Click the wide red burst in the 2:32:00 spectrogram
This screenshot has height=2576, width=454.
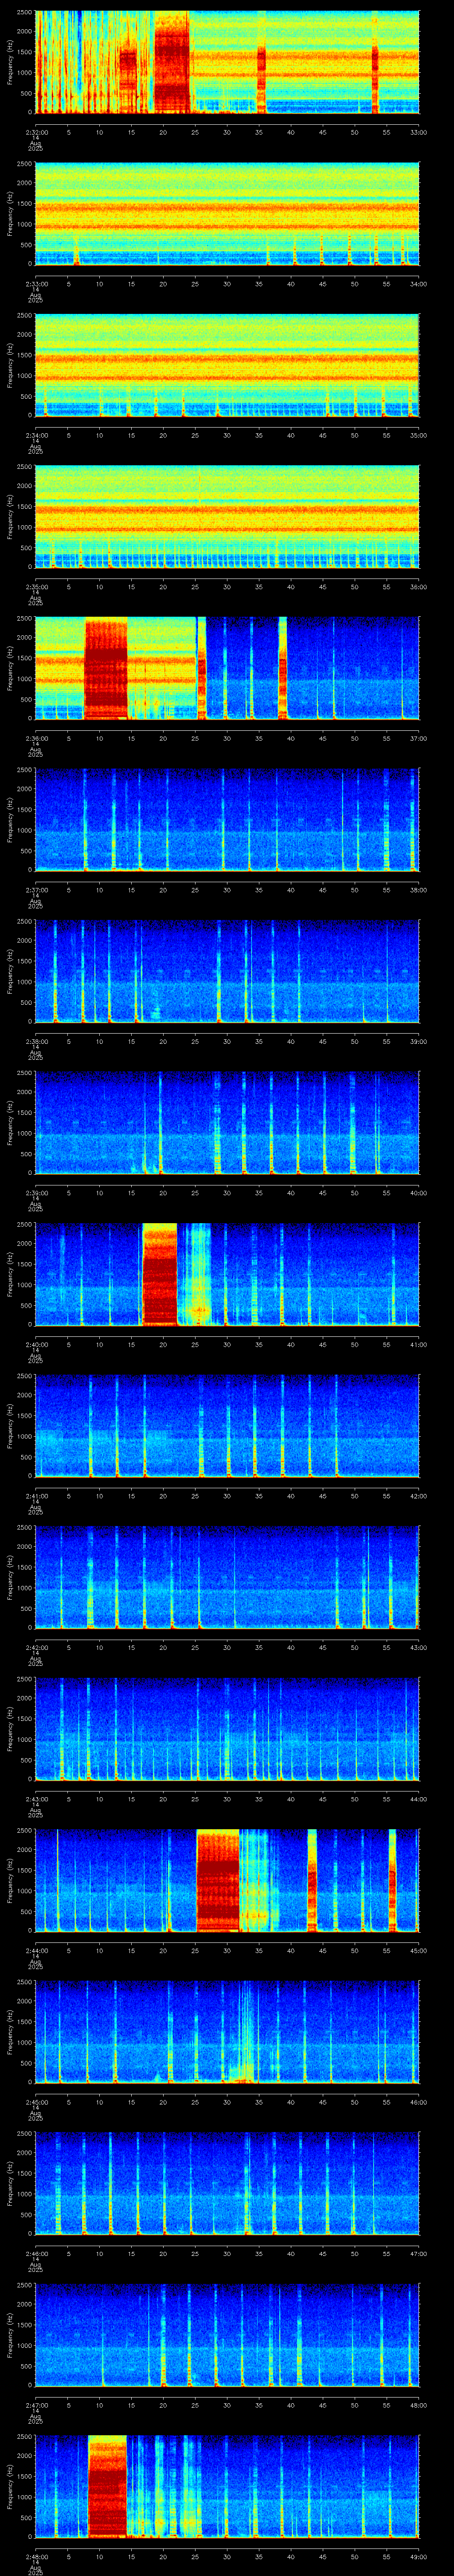[172, 62]
